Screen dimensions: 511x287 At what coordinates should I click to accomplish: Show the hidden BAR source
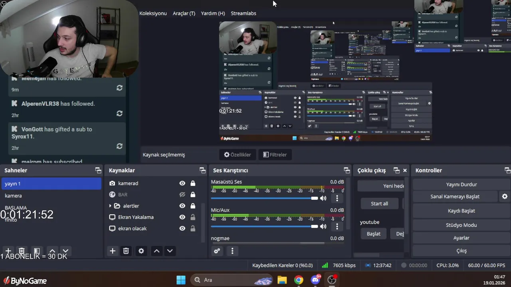point(182,195)
